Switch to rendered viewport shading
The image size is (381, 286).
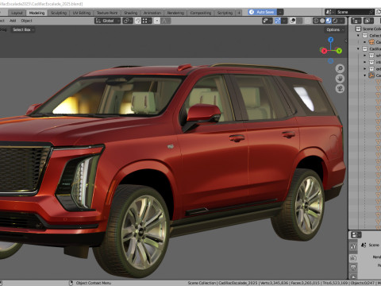(335, 21)
